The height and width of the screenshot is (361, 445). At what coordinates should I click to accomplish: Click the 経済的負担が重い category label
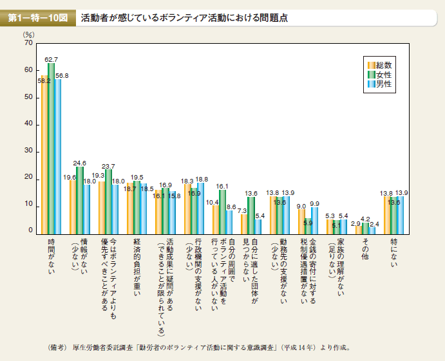(137, 268)
